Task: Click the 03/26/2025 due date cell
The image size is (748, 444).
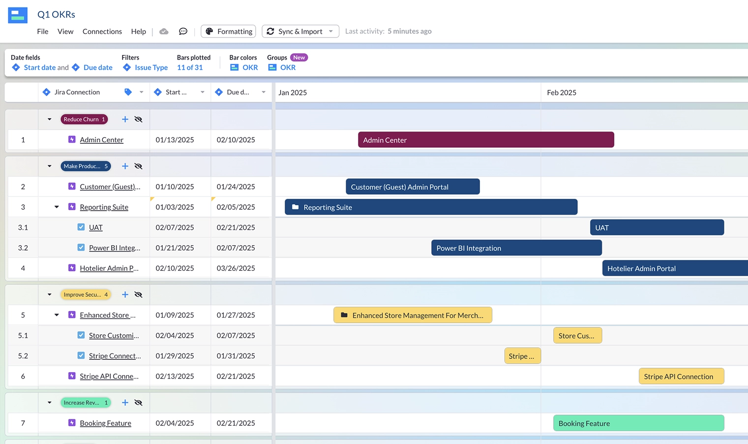Action: pos(236,268)
